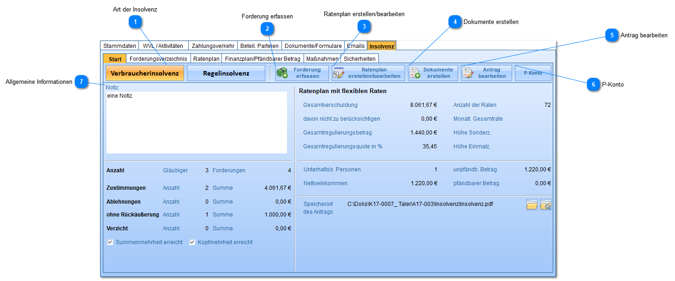Click the "Forderungen" count label
This screenshot has height=281, width=675.
(229, 170)
